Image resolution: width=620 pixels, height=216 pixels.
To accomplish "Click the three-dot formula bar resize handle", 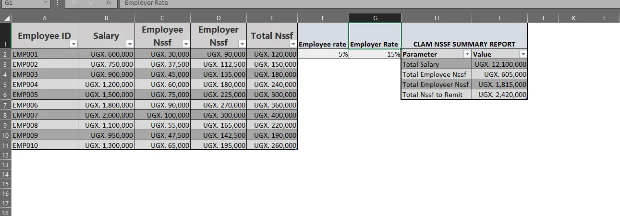I will coord(58,3).
